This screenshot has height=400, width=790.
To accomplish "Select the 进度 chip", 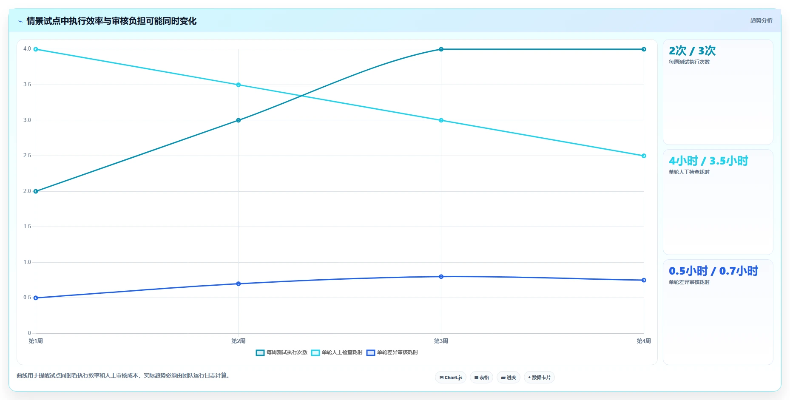I will pyautogui.click(x=509, y=377).
